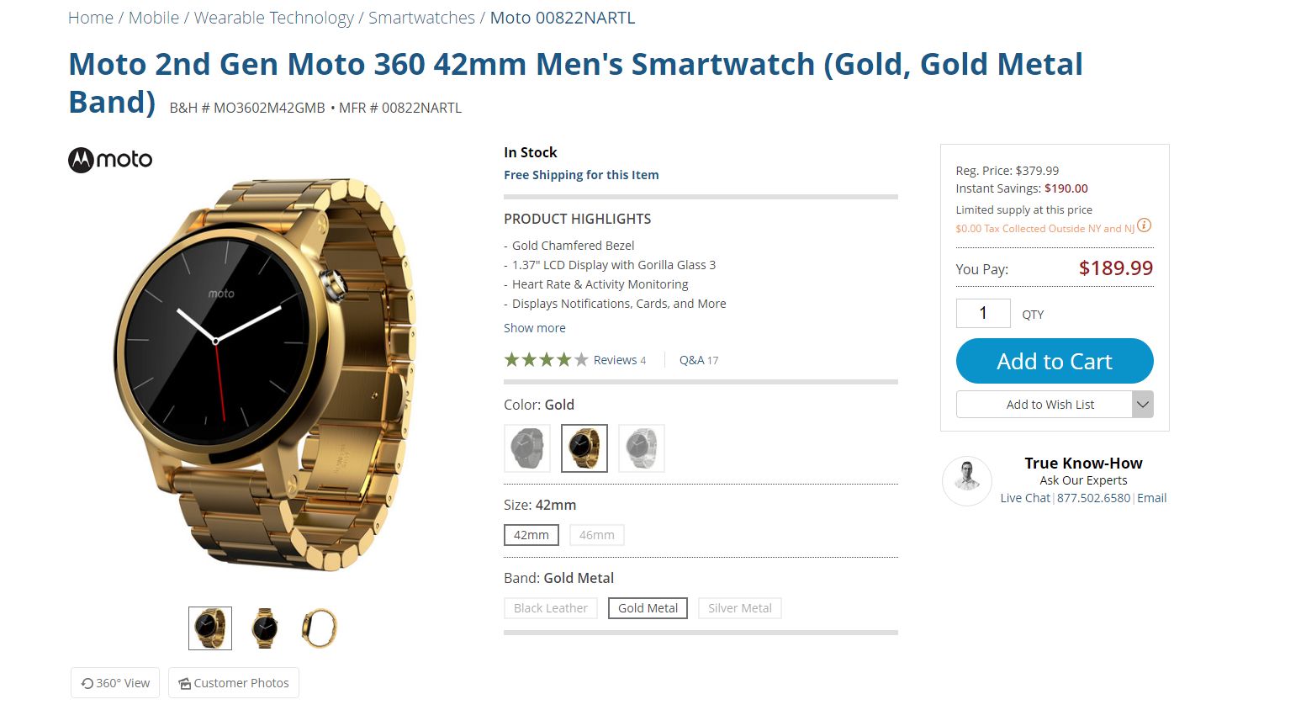The width and height of the screenshot is (1301, 710).
Task: Click the quantity input field
Action: coord(983,314)
